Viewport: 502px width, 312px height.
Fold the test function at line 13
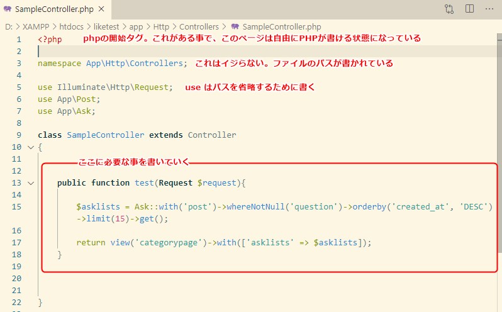point(30,183)
